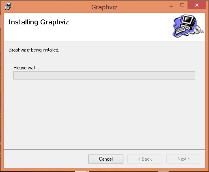Open the installer system menu icon
This screenshot has height=172, width=209.
(x=8, y=6)
